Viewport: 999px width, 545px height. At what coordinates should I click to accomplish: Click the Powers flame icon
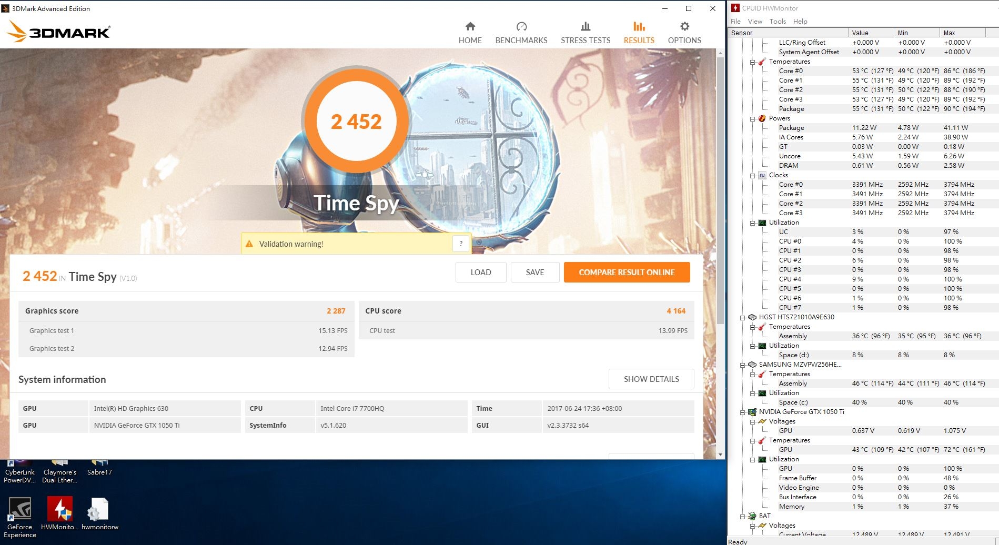coord(762,118)
